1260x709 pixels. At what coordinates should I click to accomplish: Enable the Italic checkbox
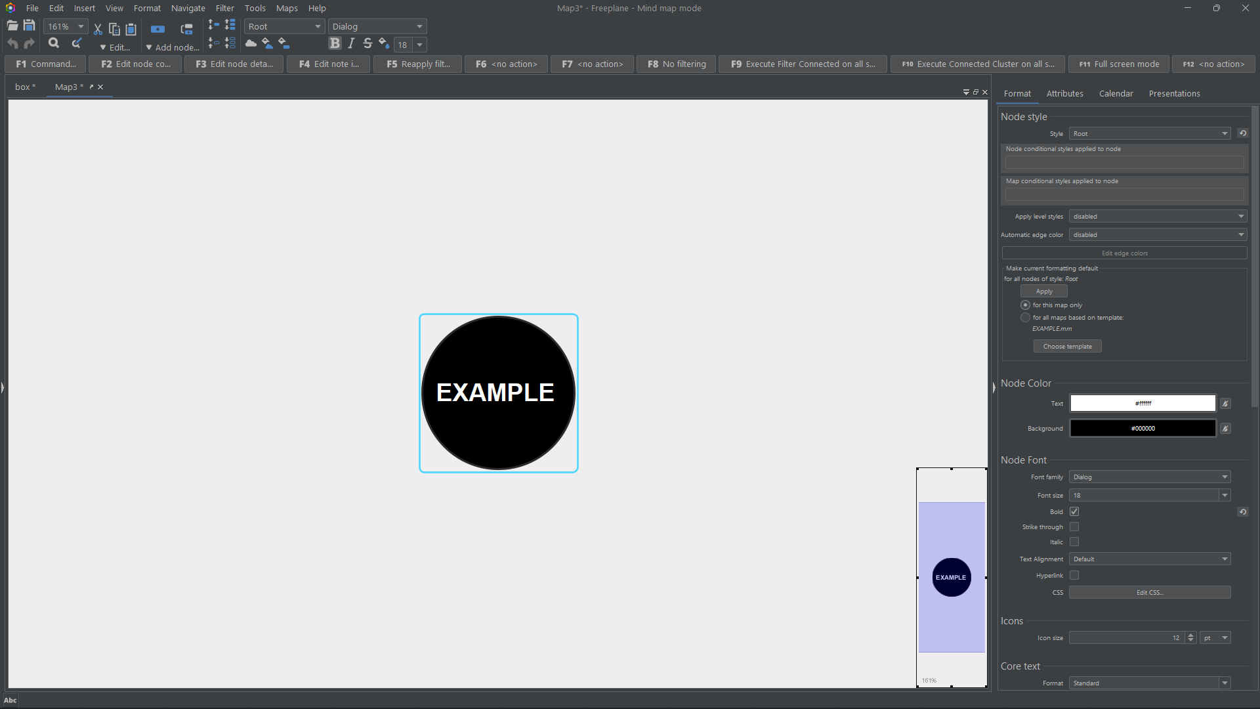click(x=1074, y=542)
